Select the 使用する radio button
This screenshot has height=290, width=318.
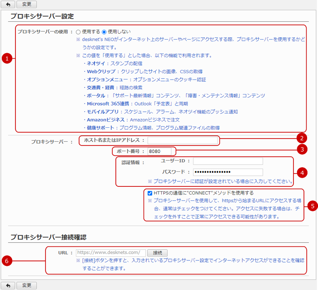point(78,32)
